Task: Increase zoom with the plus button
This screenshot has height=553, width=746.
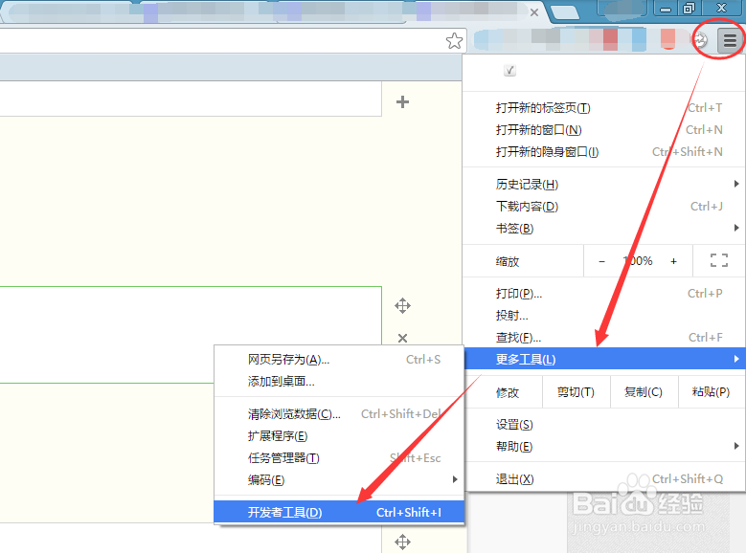Action: (673, 261)
